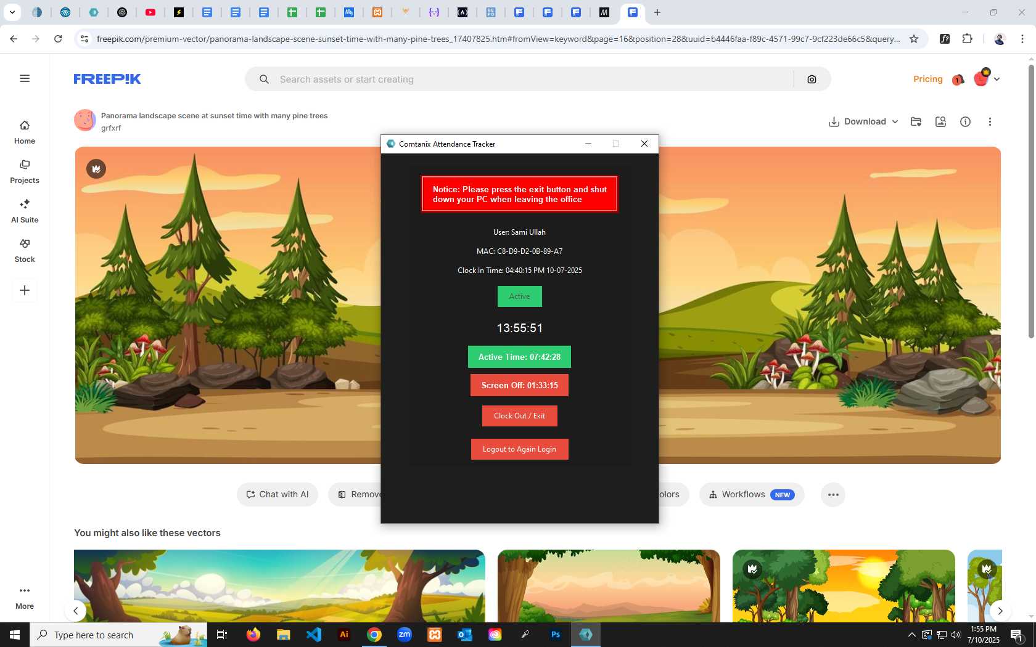Screen dimensions: 1036x647
Task: Open sunset forest related vector thumbnail
Action: (844, 585)
